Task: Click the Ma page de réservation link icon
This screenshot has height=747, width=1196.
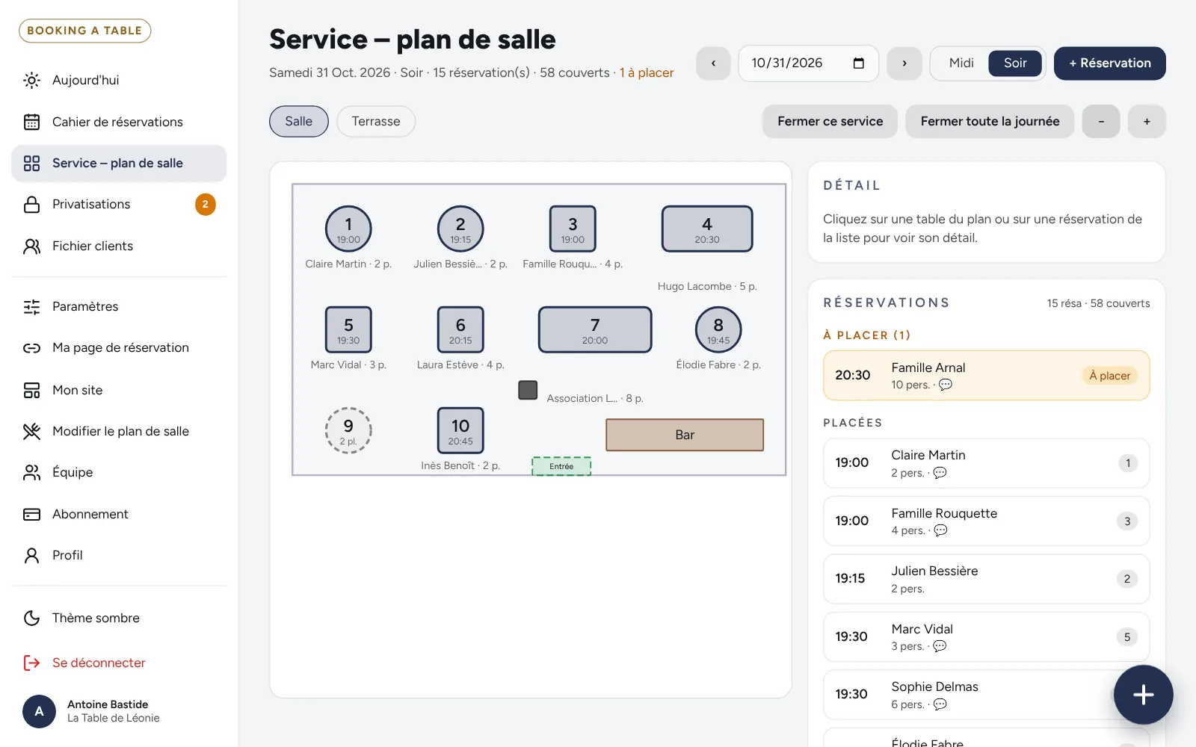Action: tap(31, 348)
